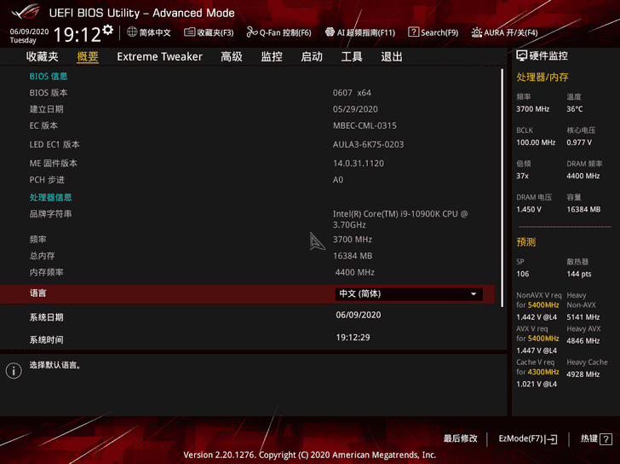Image resolution: width=620 pixels, height=464 pixels.
Task: Click the 预测 heading in hardware monitor
Action: [526, 242]
